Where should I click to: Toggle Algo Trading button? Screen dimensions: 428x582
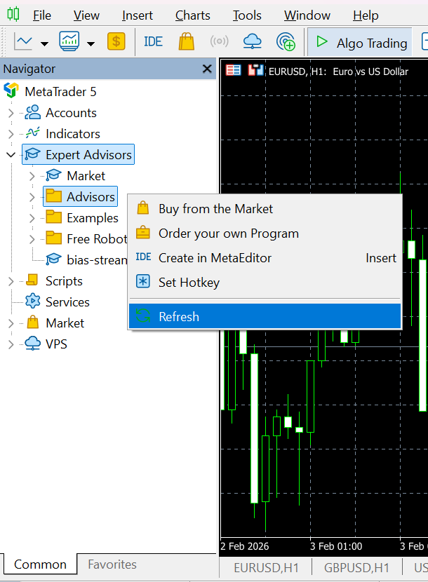point(360,42)
